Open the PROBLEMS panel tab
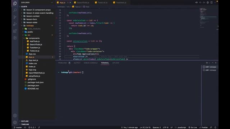This screenshot has height=129, width=230. 62,63
